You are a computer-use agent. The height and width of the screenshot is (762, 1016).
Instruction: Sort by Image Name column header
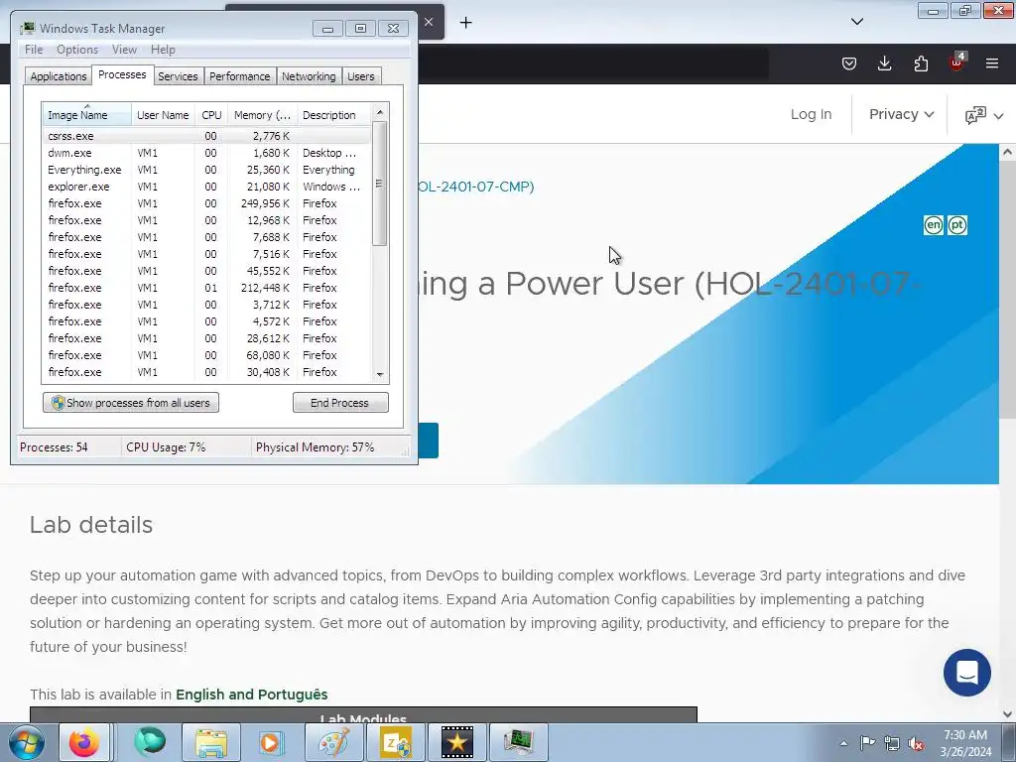87,114
